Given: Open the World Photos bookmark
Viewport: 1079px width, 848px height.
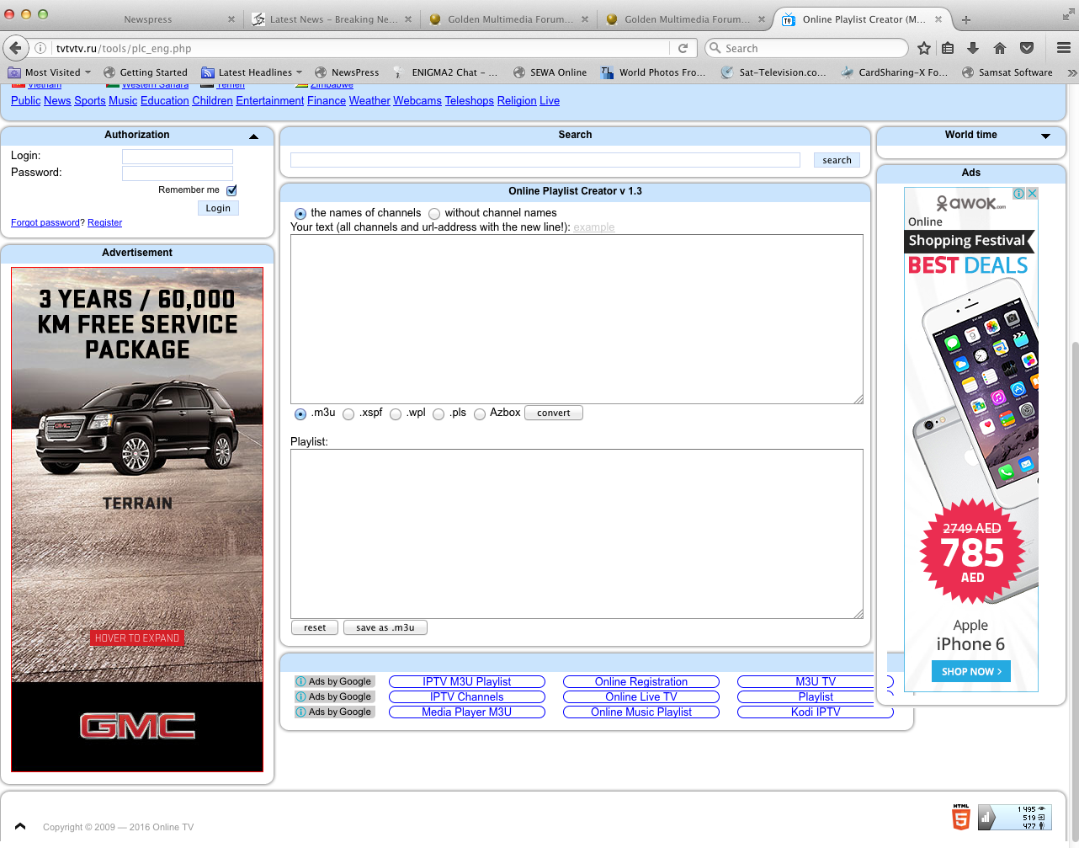Looking at the screenshot, I should [653, 72].
